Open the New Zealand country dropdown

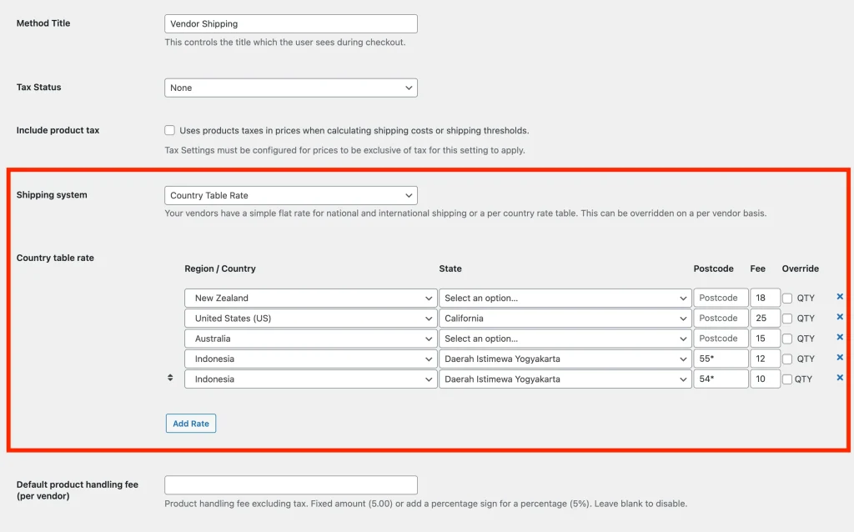click(x=309, y=298)
